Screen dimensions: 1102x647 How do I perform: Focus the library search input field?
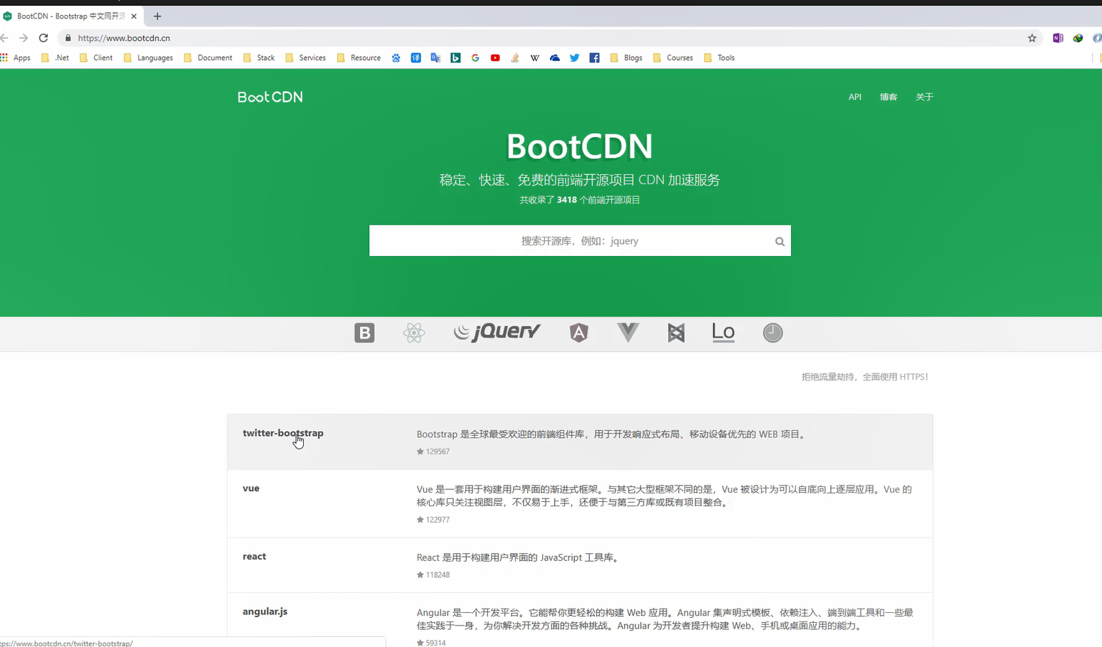tap(580, 241)
